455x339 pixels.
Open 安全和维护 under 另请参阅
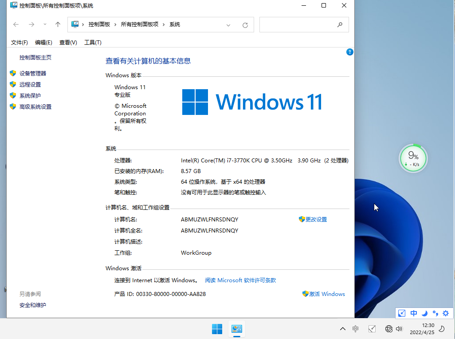[33, 305]
